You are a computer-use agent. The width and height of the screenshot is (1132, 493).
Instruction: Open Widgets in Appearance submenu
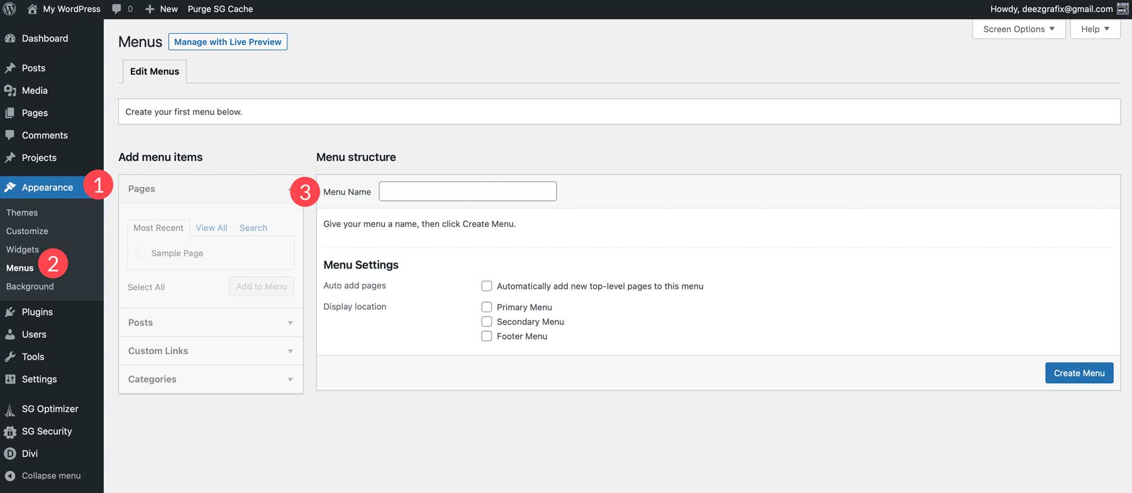tap(23, 249)
